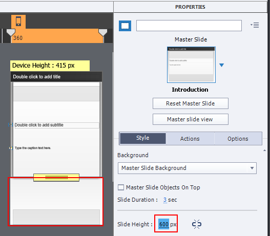This screenshot has width=270, height=236.
Task: Select the Style tab
Action: 143,138
